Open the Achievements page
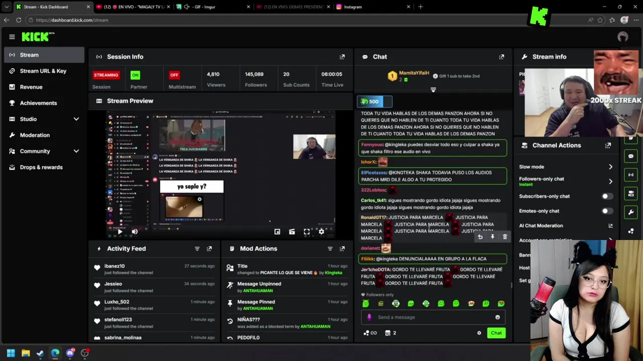Screen dimensions: 643x361 [44, 103]
